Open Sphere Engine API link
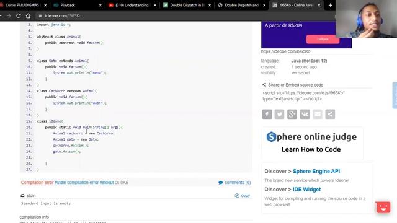The height and width of the screenshot is (223, 397). (x=316, y=171)
